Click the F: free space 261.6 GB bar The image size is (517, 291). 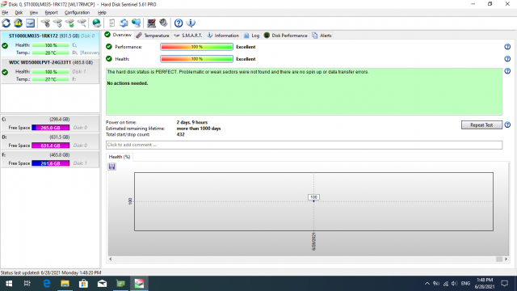point(51,163)
